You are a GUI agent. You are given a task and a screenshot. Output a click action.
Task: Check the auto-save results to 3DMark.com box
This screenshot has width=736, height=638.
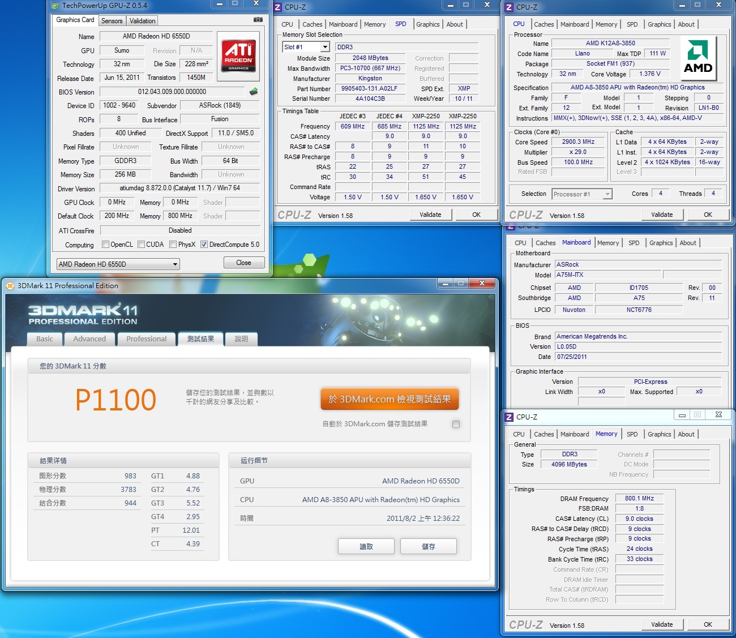point(456,424)
